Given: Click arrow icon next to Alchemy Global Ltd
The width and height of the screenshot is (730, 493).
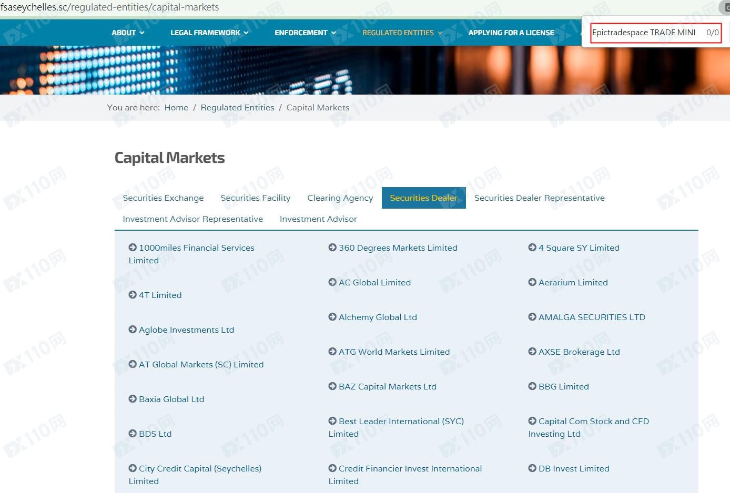Looking at the screenshot, I should click(x=332, y=317).
